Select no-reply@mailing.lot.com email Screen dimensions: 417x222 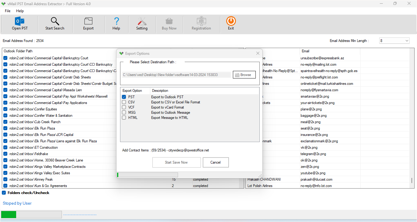click(x=319, y=64)
